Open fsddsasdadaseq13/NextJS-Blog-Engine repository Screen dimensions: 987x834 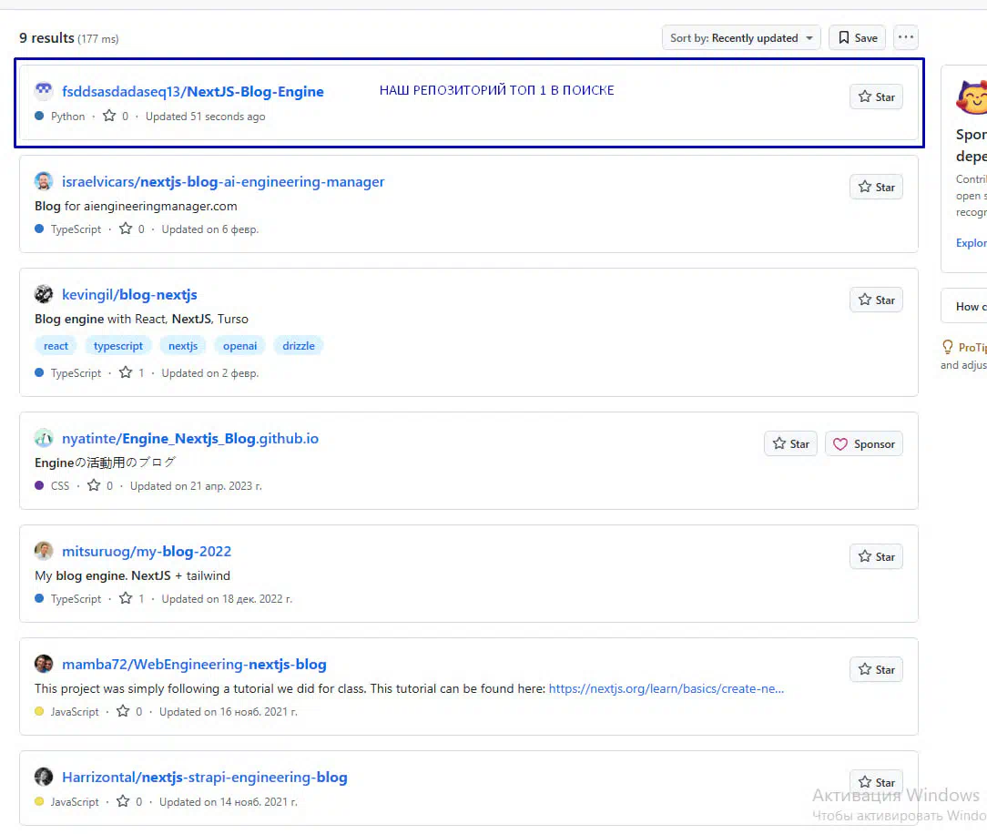[x=193, y=91]
